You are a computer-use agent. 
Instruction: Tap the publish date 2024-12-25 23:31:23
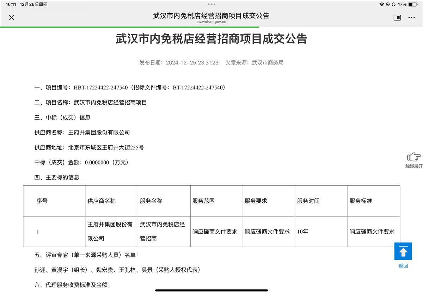pyautogui.click(x=192, y=63)
